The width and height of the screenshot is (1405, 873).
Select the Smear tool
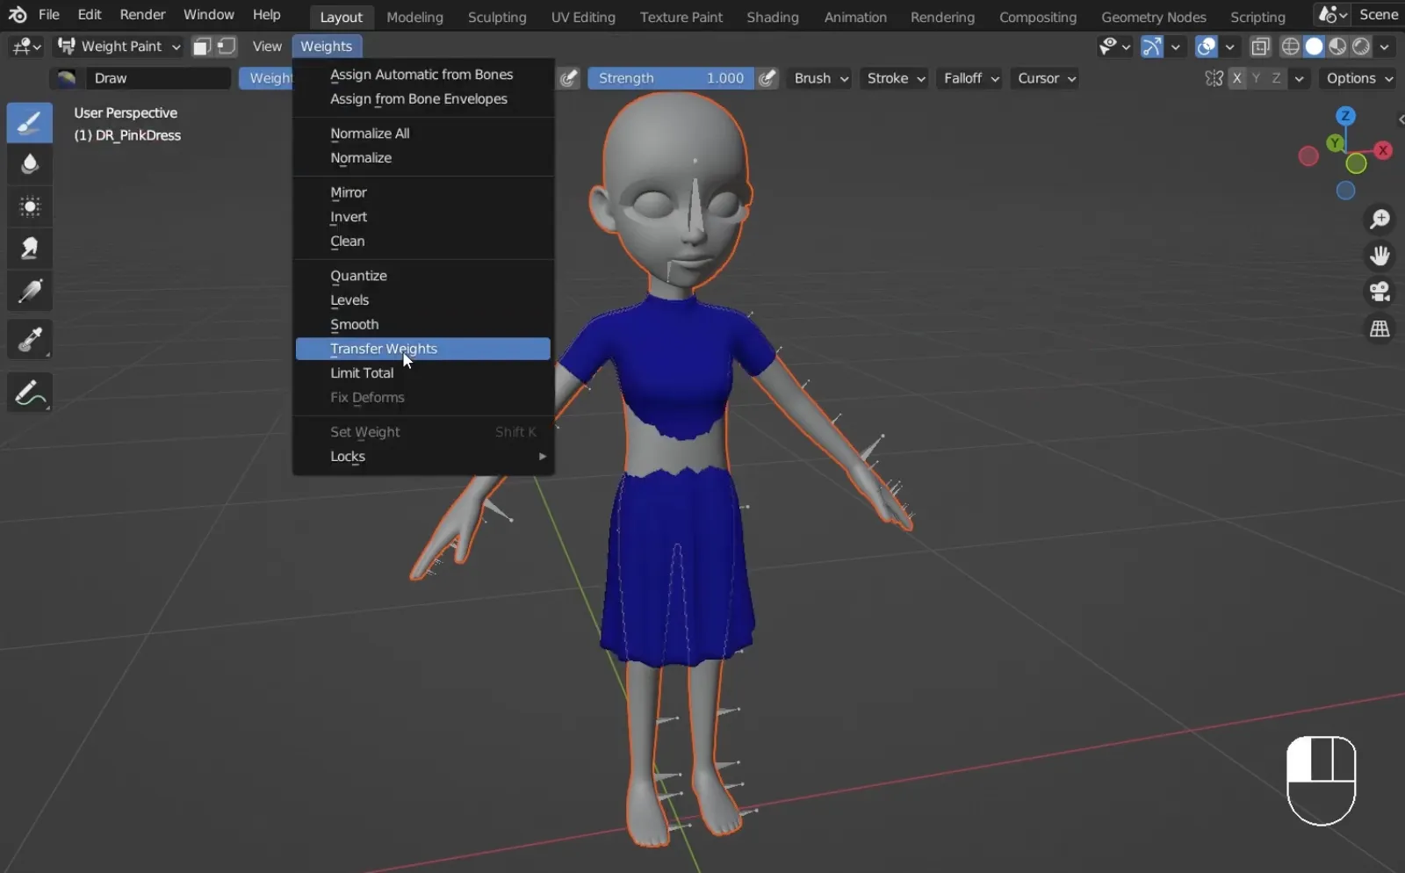point(30,249)
